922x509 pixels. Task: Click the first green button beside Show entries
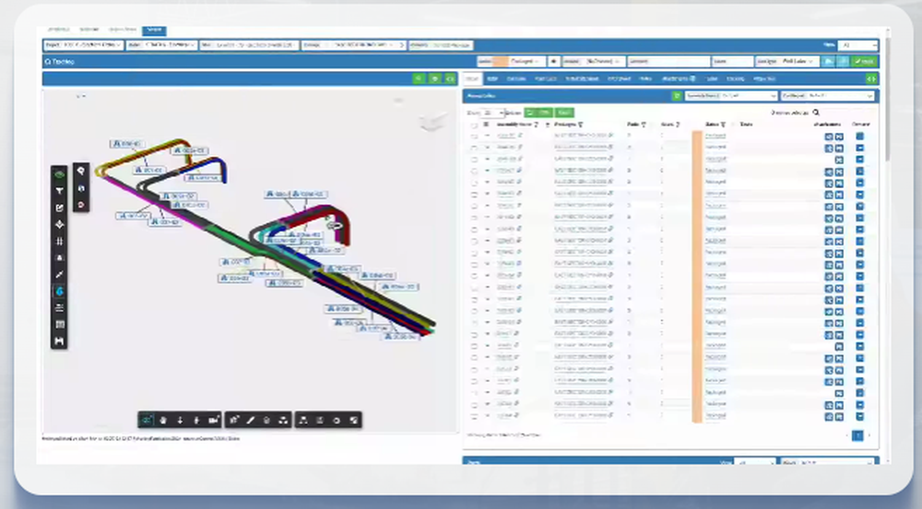click(x=538, y=112)
